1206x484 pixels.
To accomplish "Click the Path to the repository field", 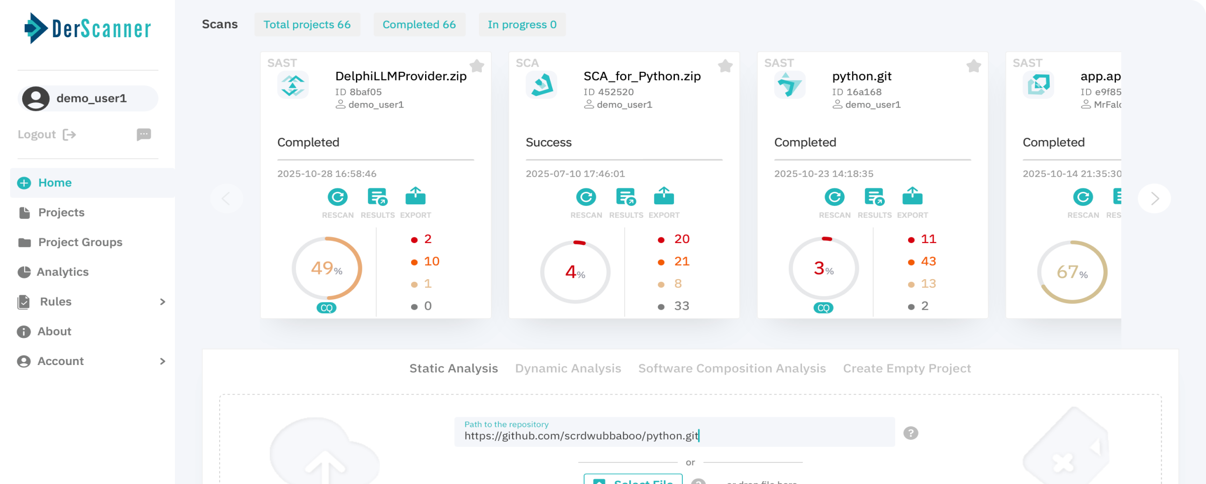I will pyautogui.click(x=673, y=435).
